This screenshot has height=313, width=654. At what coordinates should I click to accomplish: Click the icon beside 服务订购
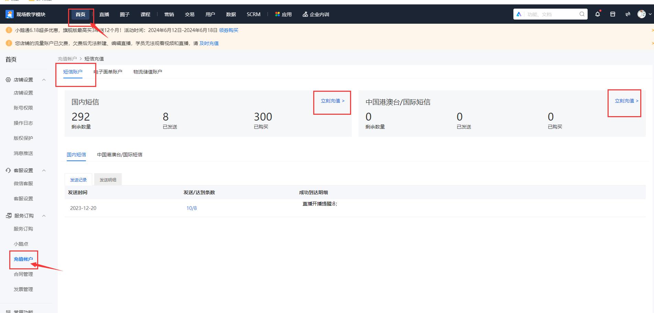coord(8,215)
